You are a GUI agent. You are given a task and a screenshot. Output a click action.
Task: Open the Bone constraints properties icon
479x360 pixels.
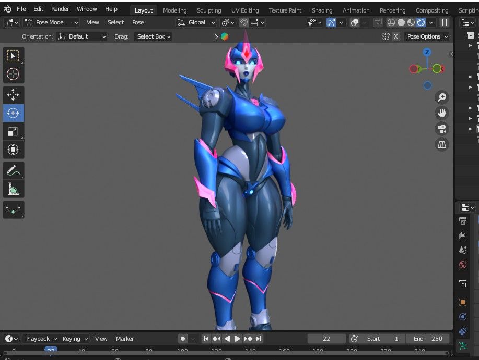(462, 331)
